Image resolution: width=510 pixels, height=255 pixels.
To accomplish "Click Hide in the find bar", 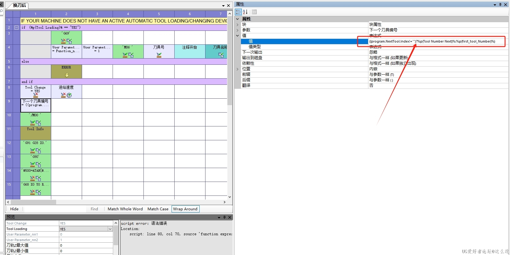I will 14,209.
